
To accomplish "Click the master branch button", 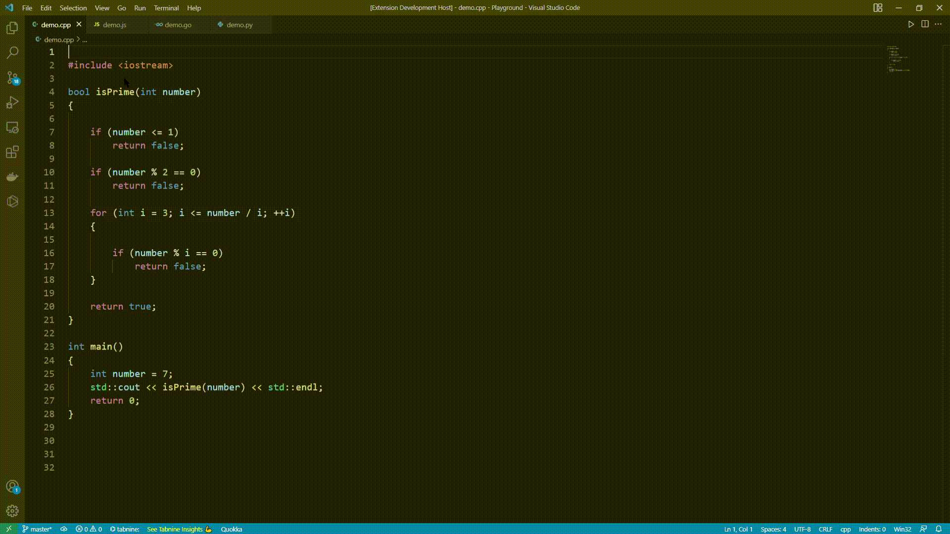I will 37,529.
